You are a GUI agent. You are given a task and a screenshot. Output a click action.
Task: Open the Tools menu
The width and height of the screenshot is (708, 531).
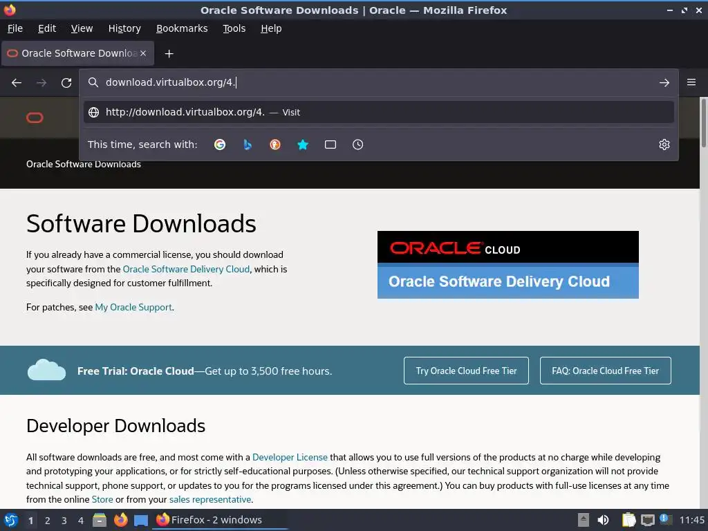point(234,28)
